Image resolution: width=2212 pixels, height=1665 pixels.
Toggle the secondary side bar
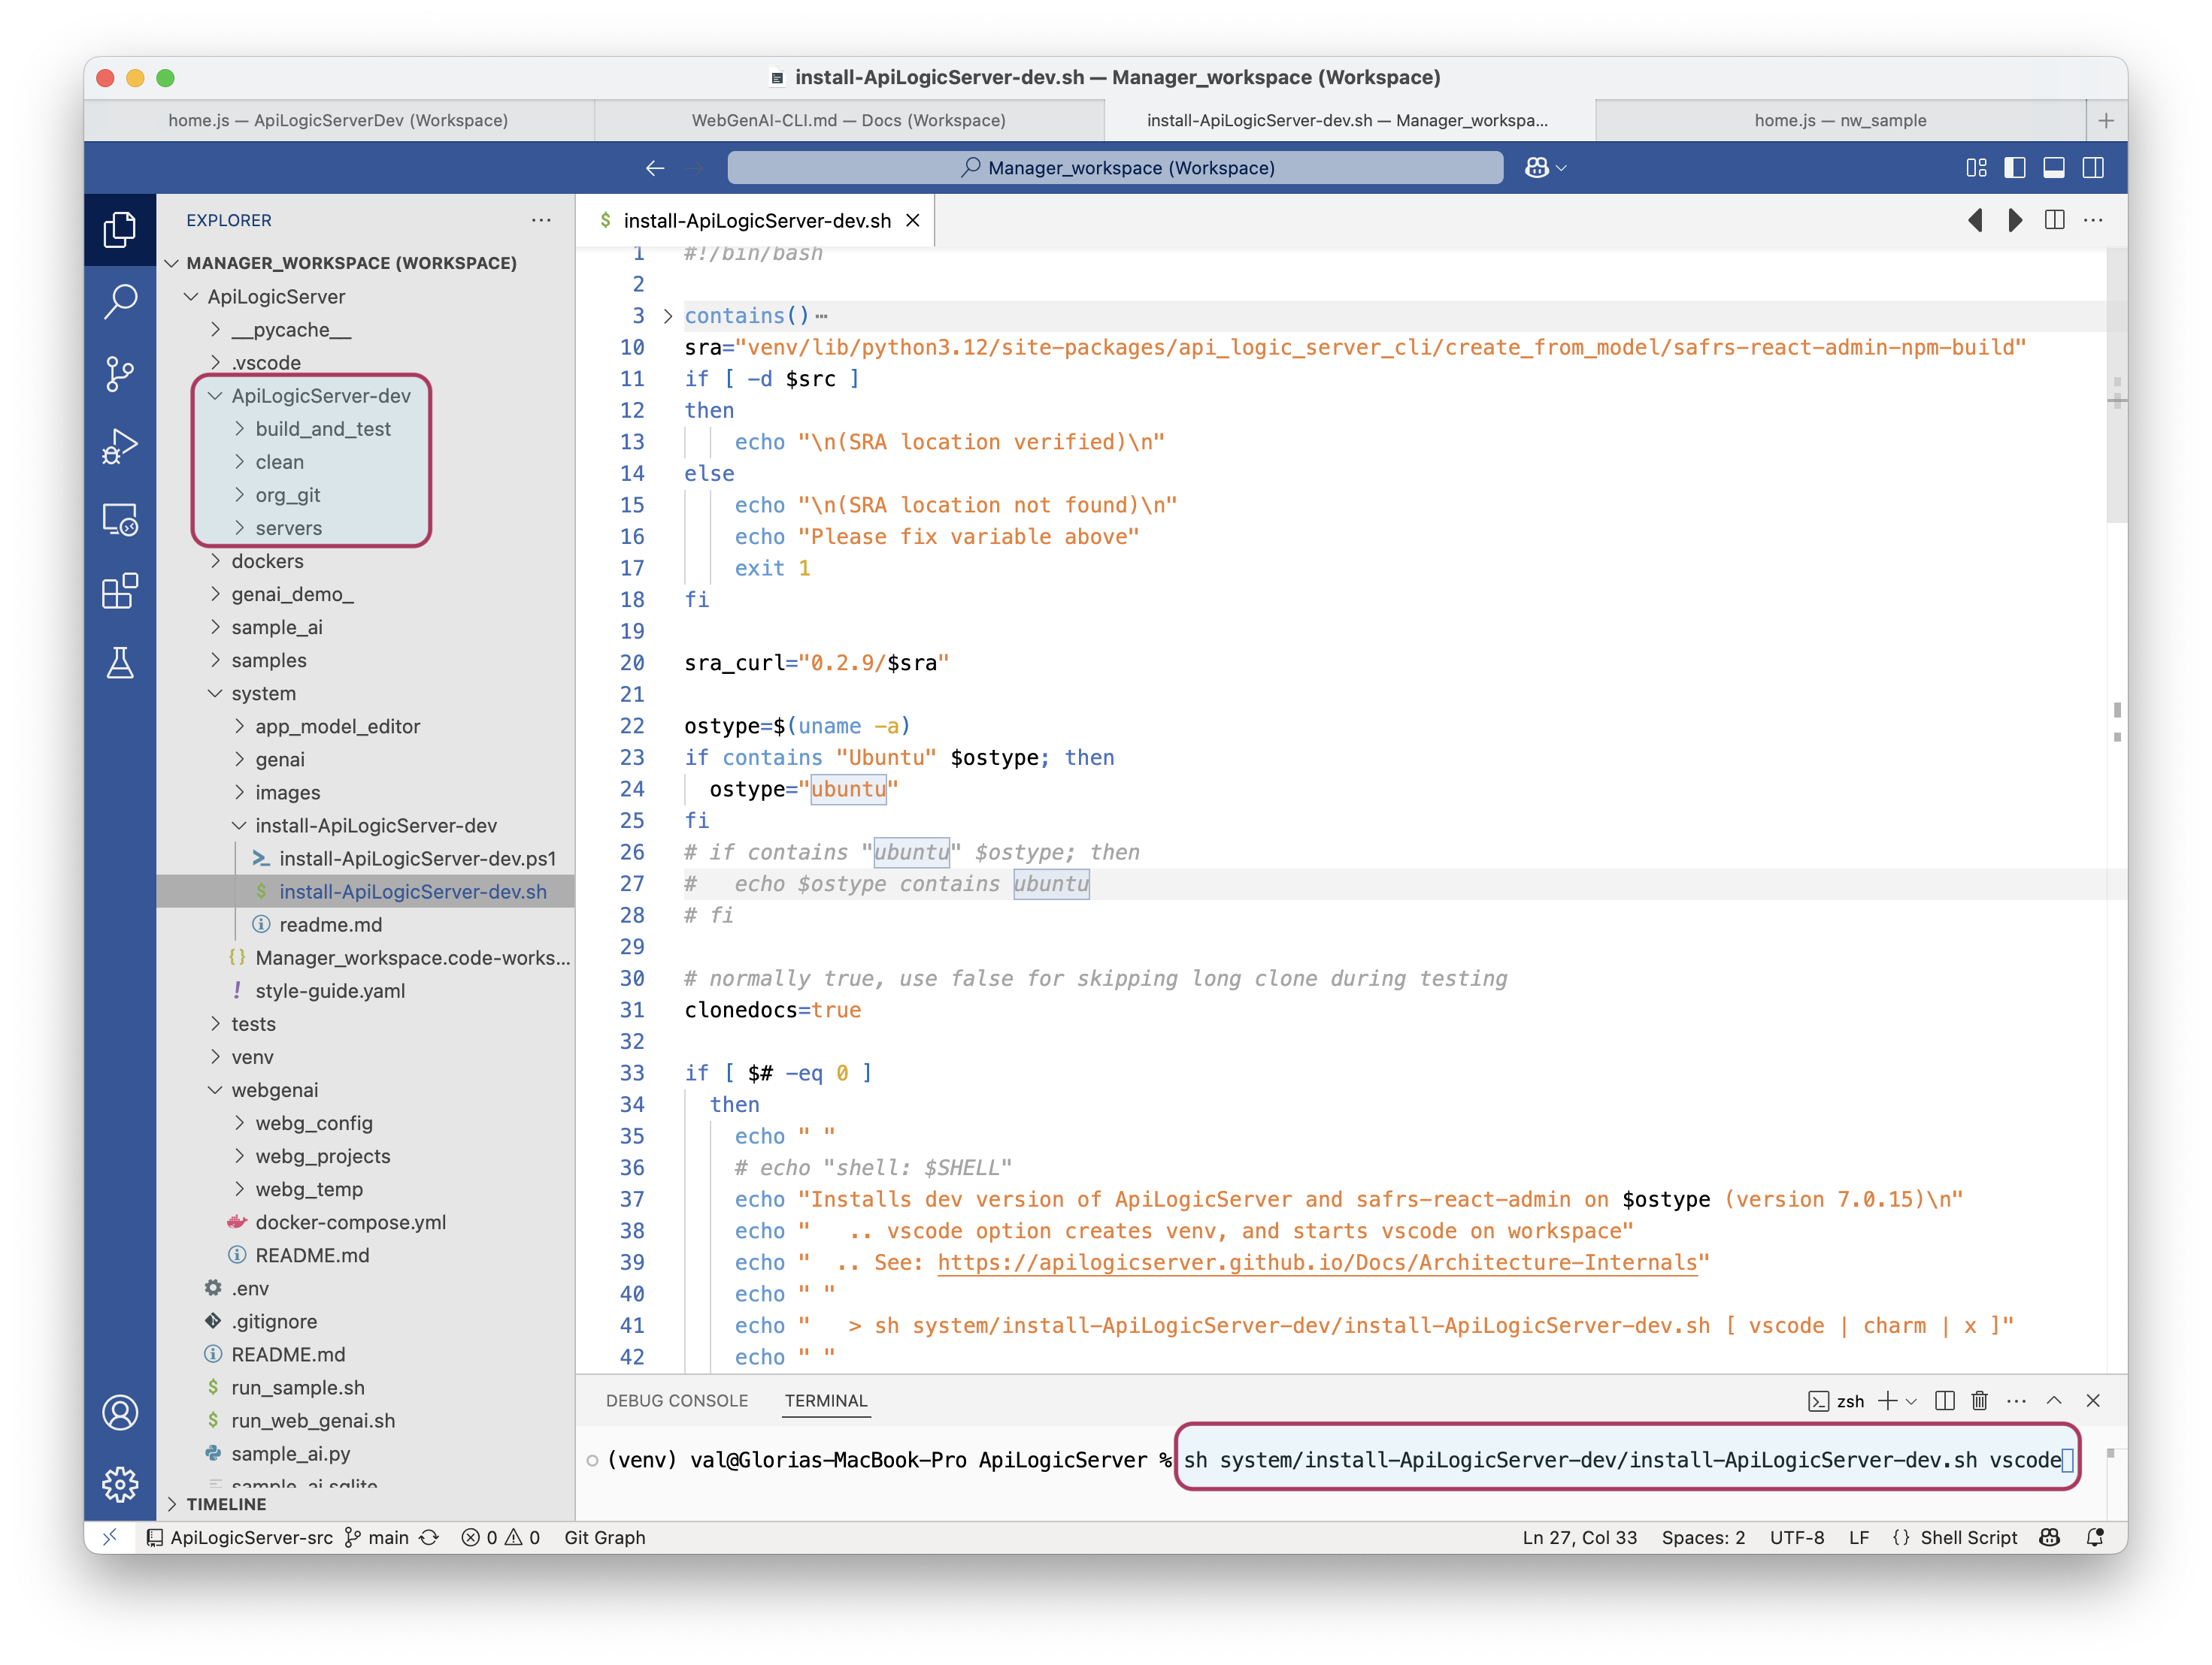2093,168
